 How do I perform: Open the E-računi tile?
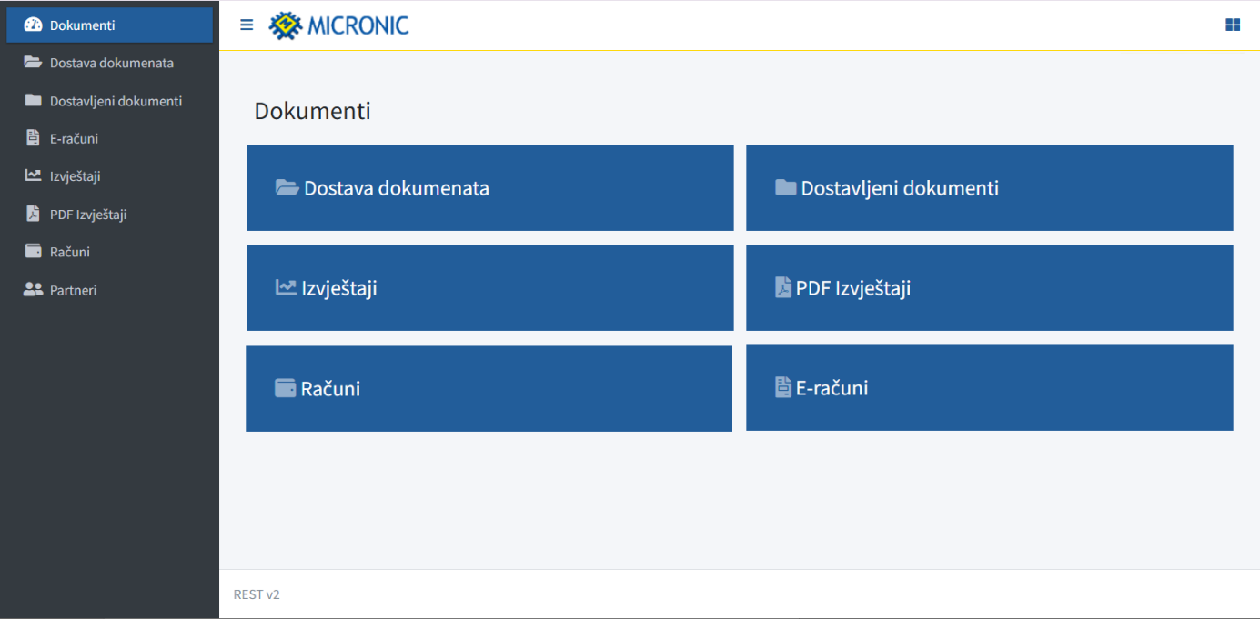pyautogui.click(x=989, y=388)
